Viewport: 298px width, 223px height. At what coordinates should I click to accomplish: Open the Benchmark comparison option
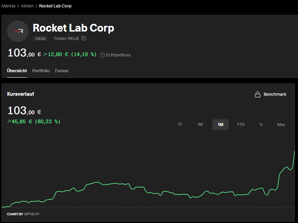point(270,94)
